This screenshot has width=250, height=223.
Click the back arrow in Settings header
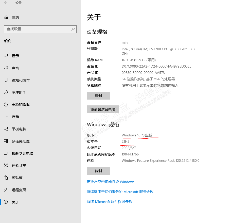pos(6,3)
